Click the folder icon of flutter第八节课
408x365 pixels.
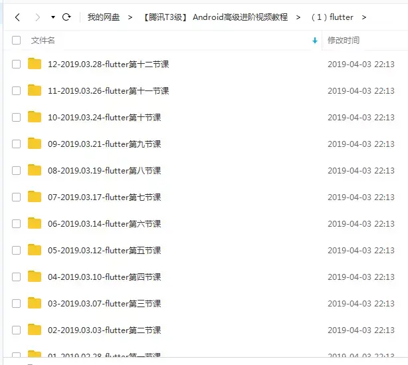click(35, 170)
